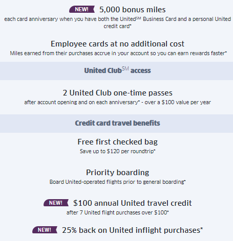Select the 5,000 bonus miles heading
Viewport: 233px width, 241px height.
[x=133, y=10]
